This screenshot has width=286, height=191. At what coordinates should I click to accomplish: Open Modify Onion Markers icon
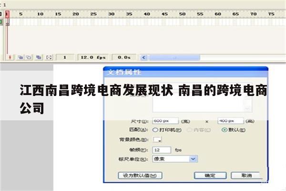coord(49,57)
